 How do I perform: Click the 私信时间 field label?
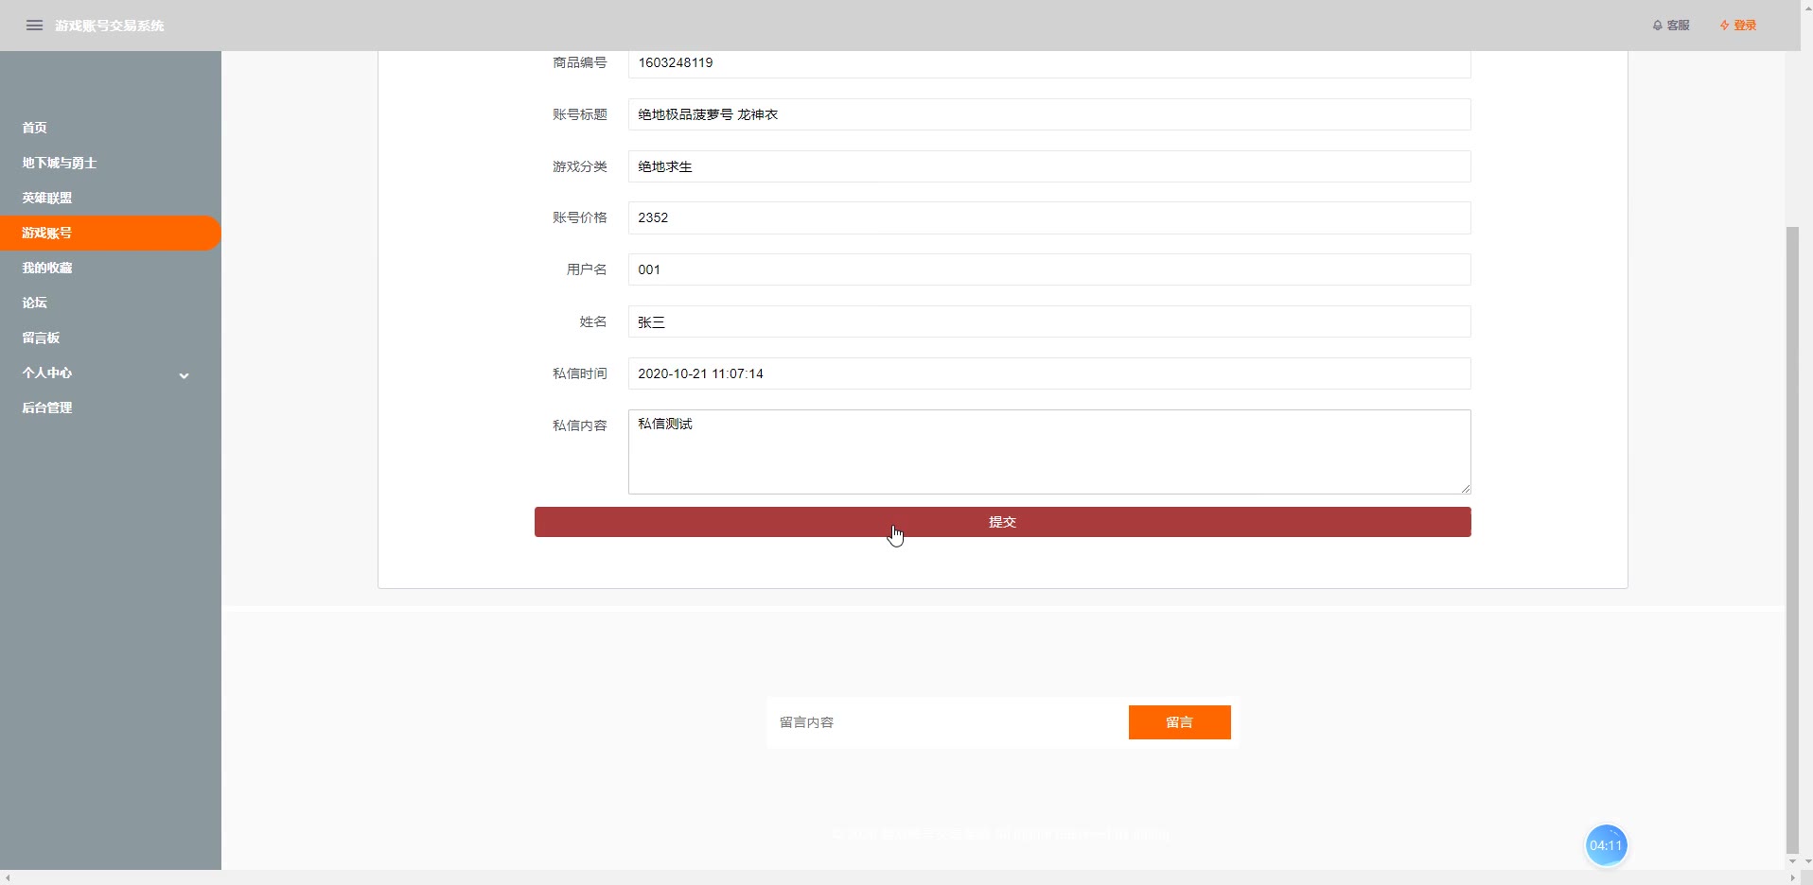tap(580, 373)
